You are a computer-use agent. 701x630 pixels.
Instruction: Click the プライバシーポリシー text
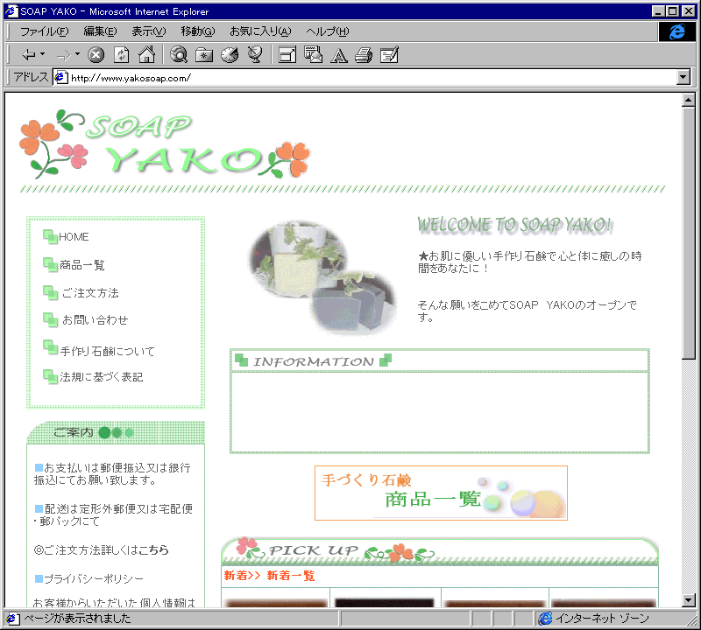tap(94, 578)
